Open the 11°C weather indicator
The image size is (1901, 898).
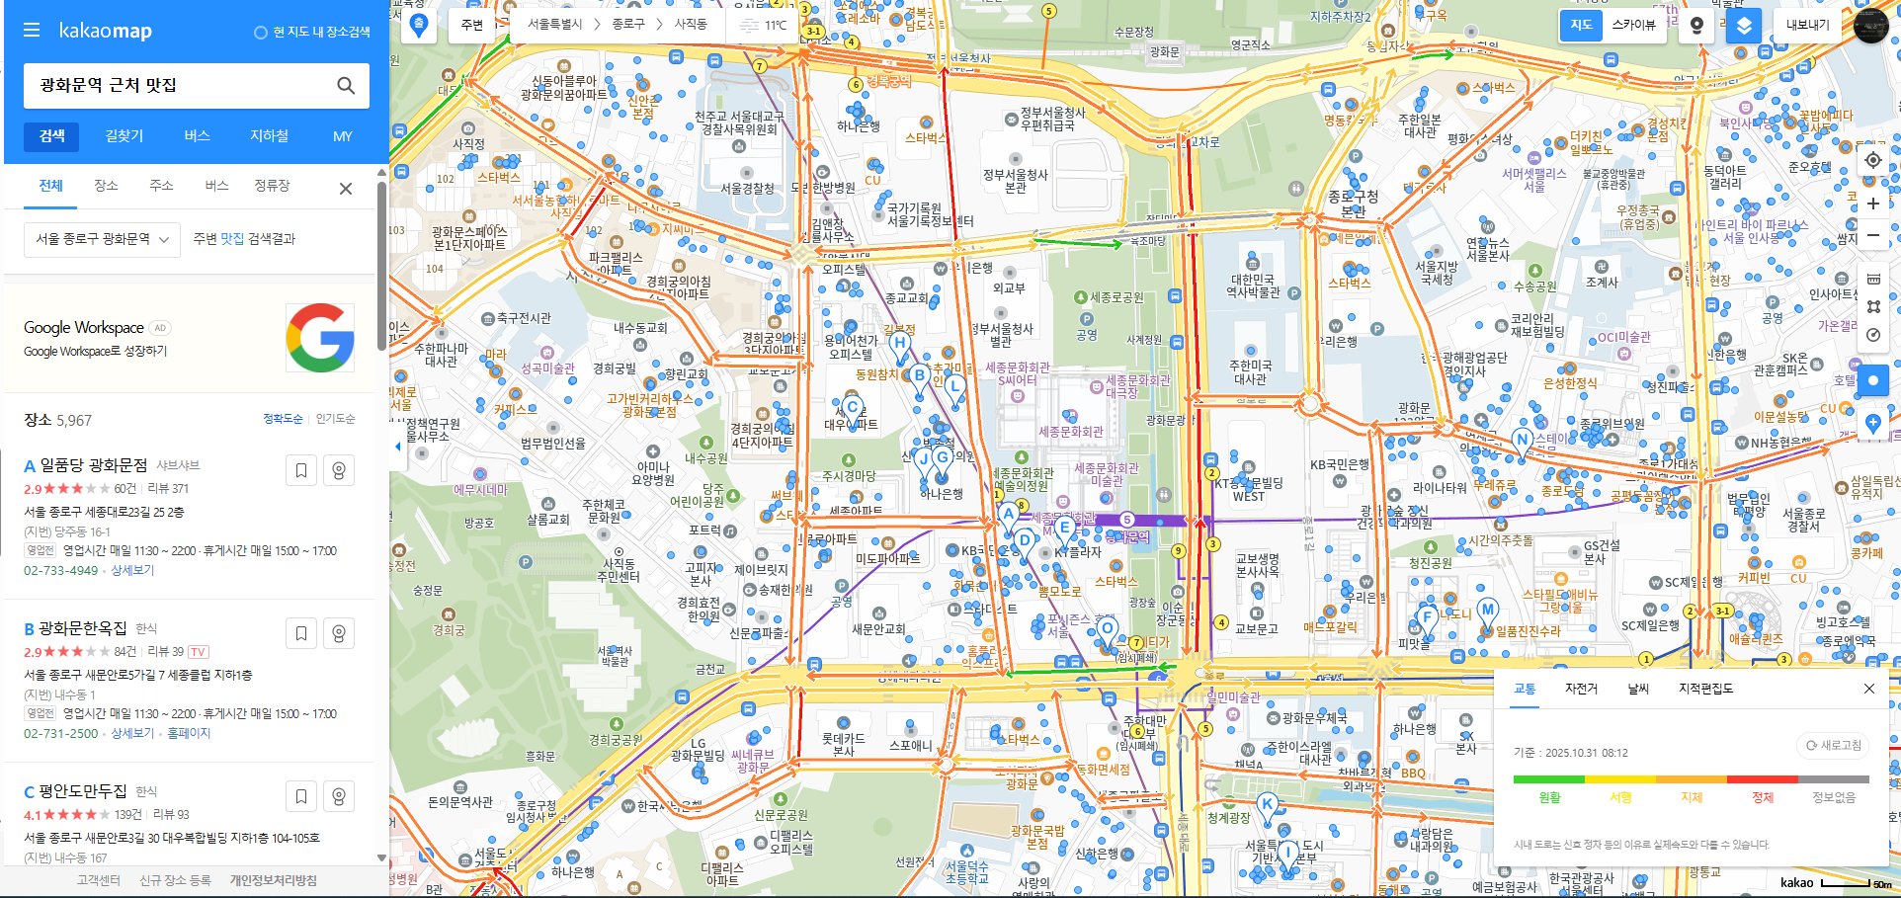[766, 25]
